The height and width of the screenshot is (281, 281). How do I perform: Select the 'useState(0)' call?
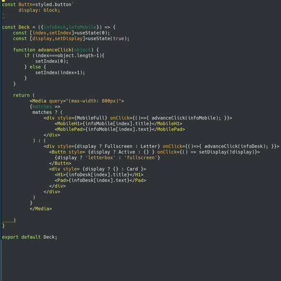[x=92, y=33]
